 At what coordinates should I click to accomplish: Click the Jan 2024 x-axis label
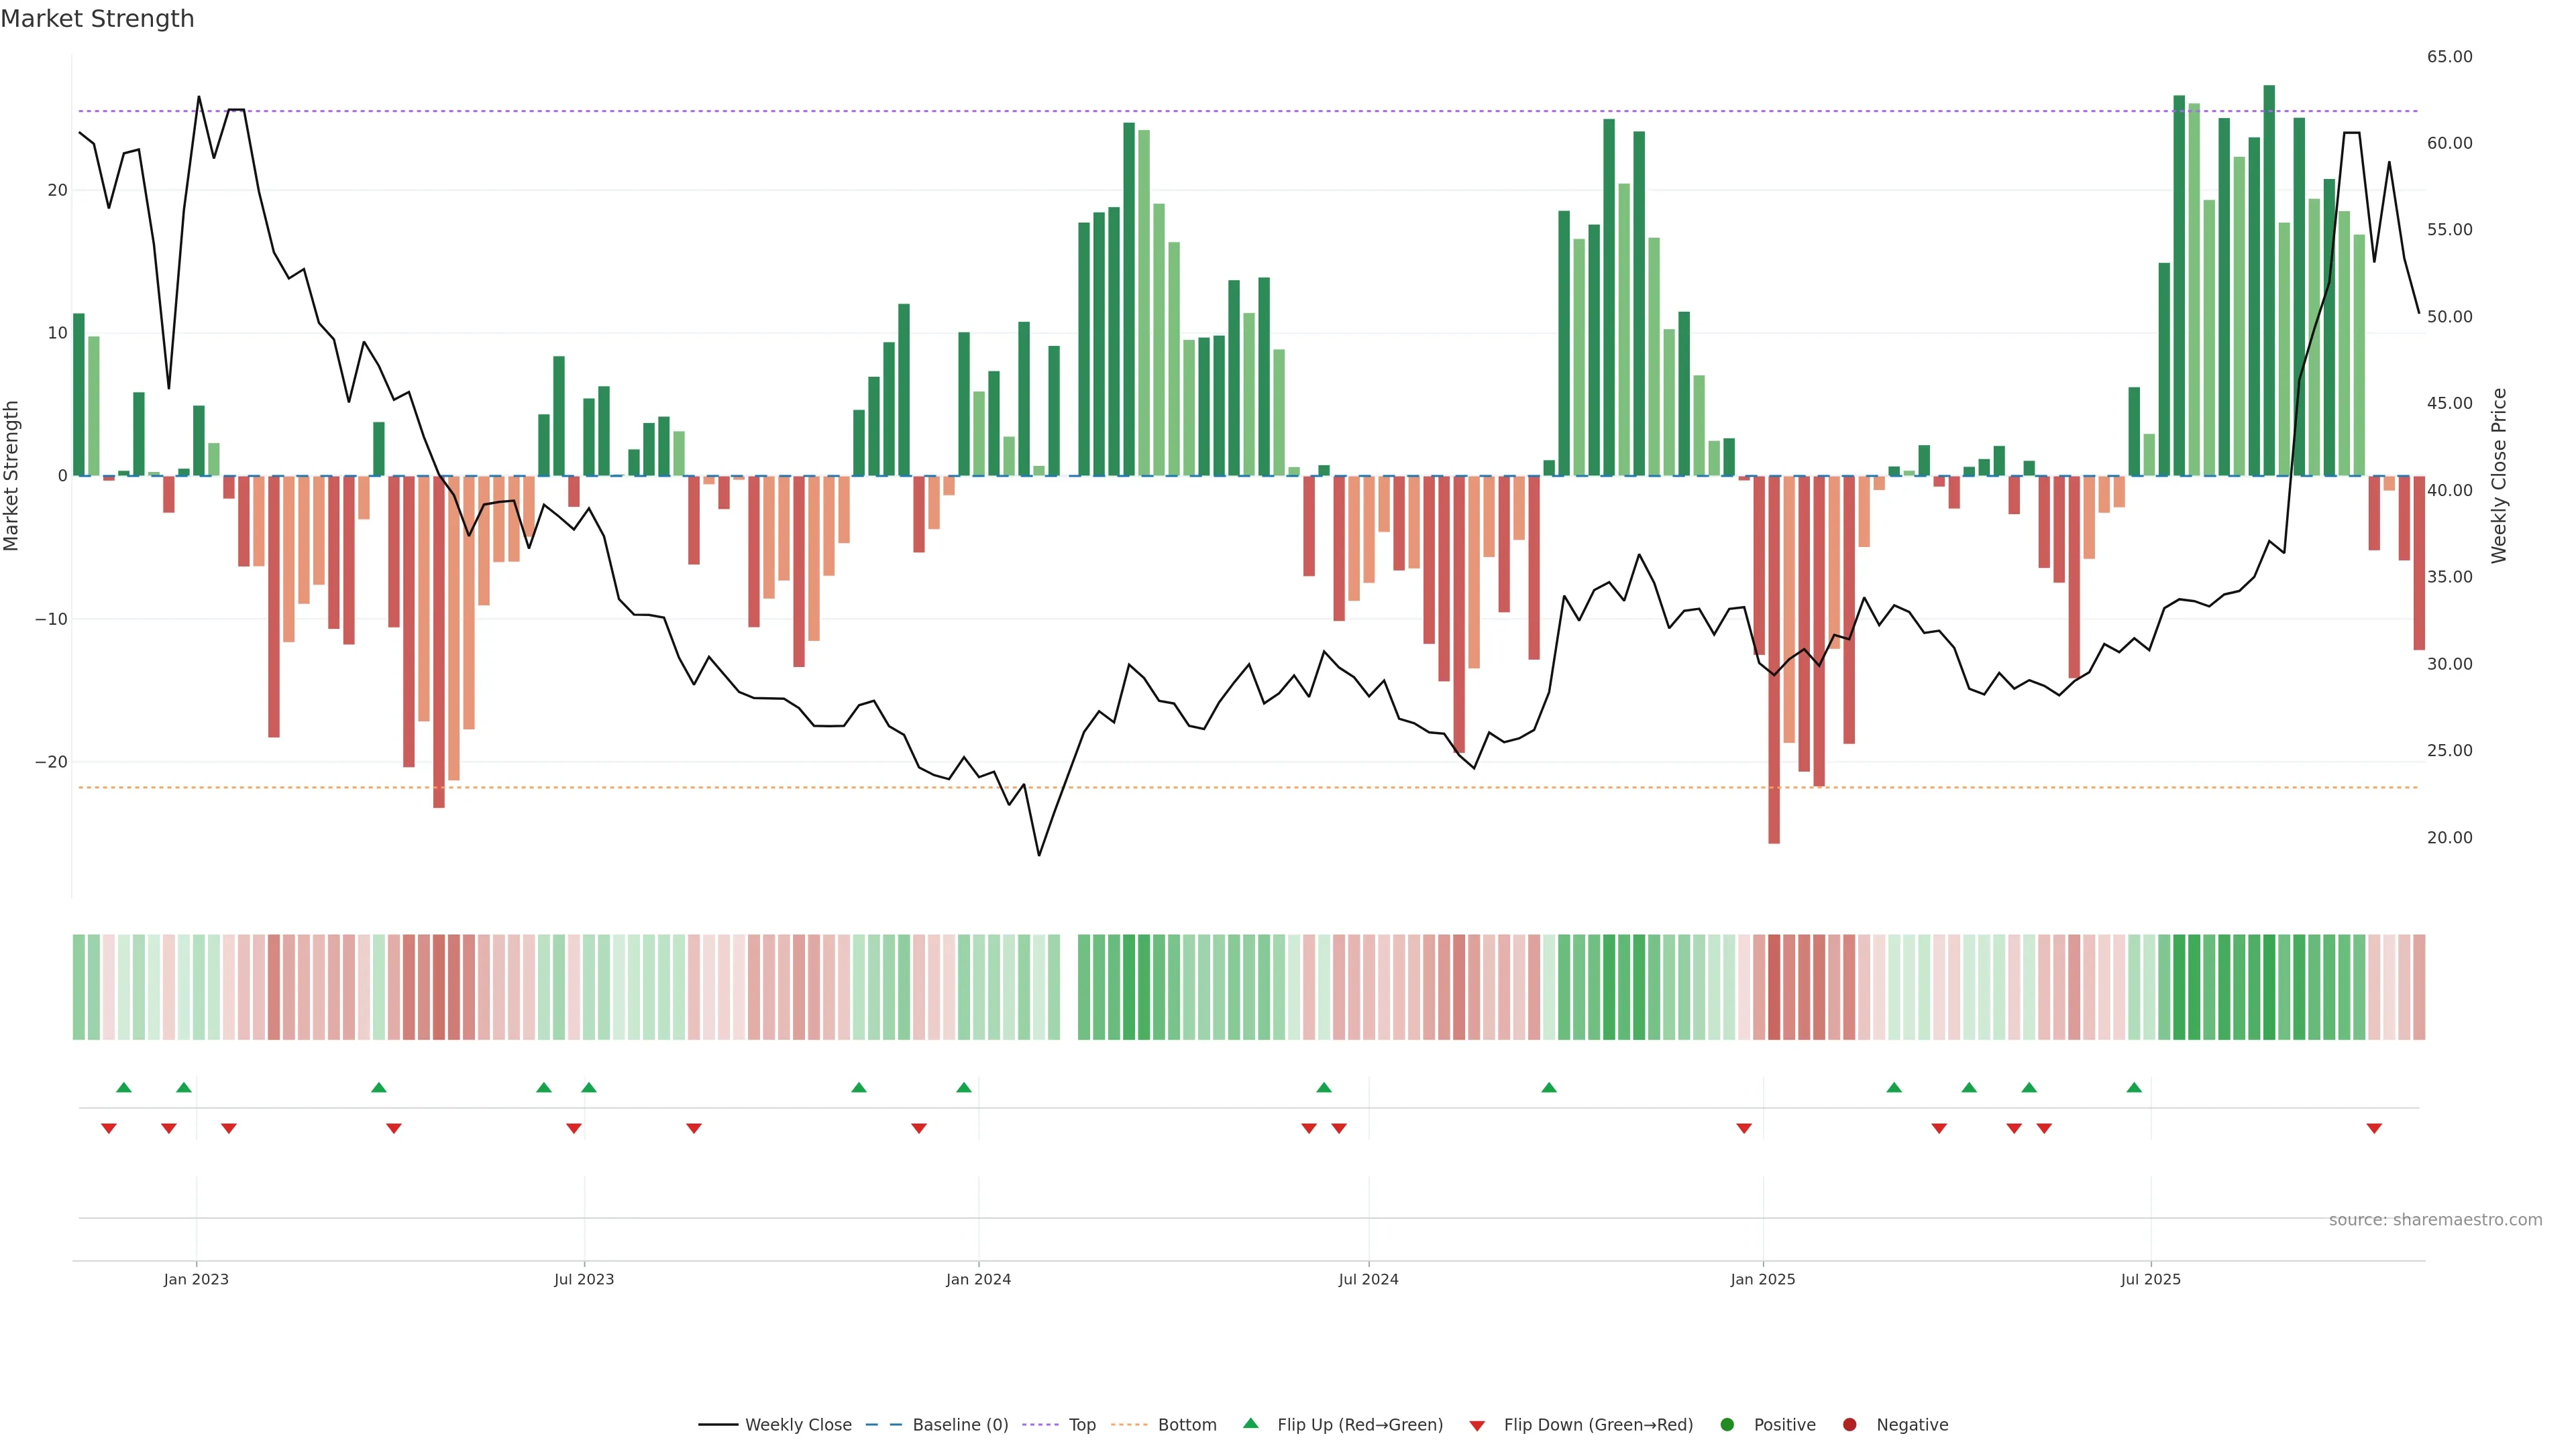point(978,1279)
